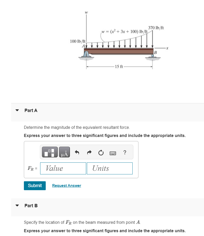This screenshot has width=204, height=236.
Task: Open help using the question mark icon
Action: [124, 152]
